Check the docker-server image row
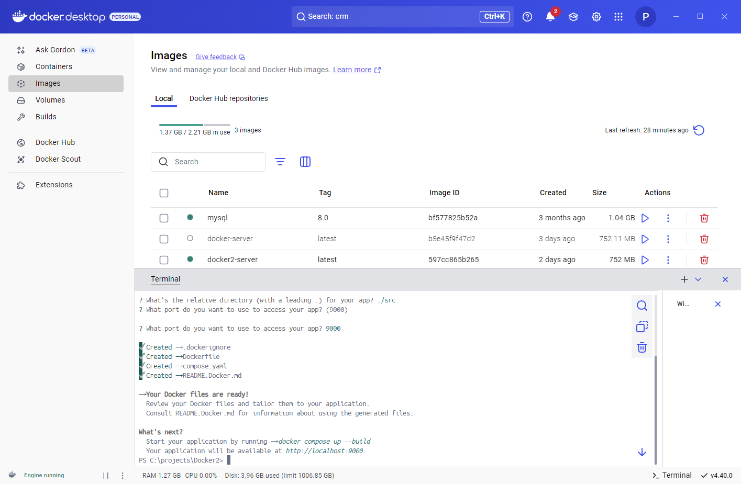This screenshot has height=484, width=741. (x=164, y=239)
